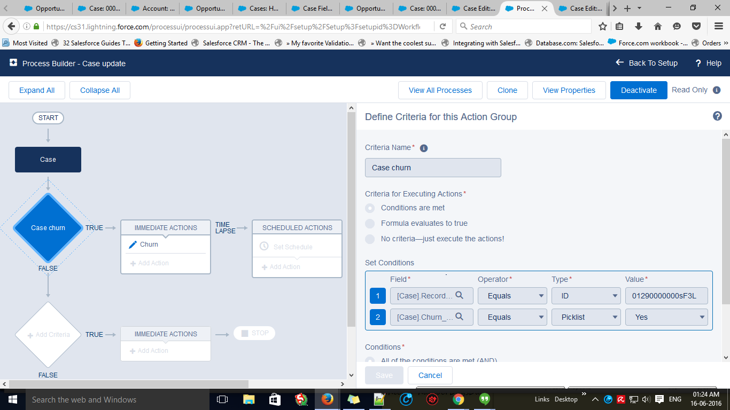Switch to the Cases: H... browser tab
The image size is (730, 410).
point(260,9)
